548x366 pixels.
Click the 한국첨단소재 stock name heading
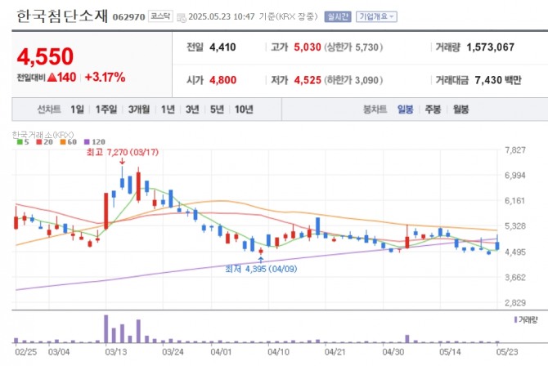(62, 16)
